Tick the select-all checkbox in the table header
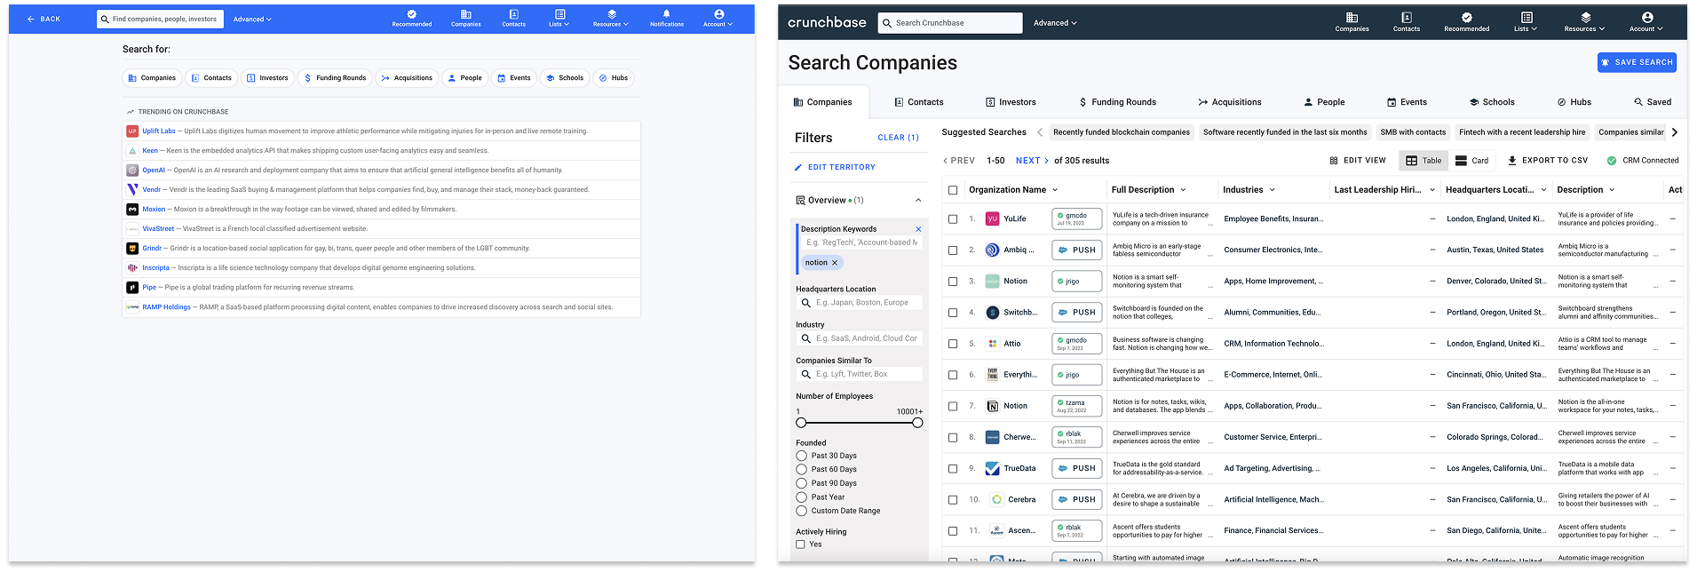The height and width of the screenshot is (572, 1705). [953, 190]
